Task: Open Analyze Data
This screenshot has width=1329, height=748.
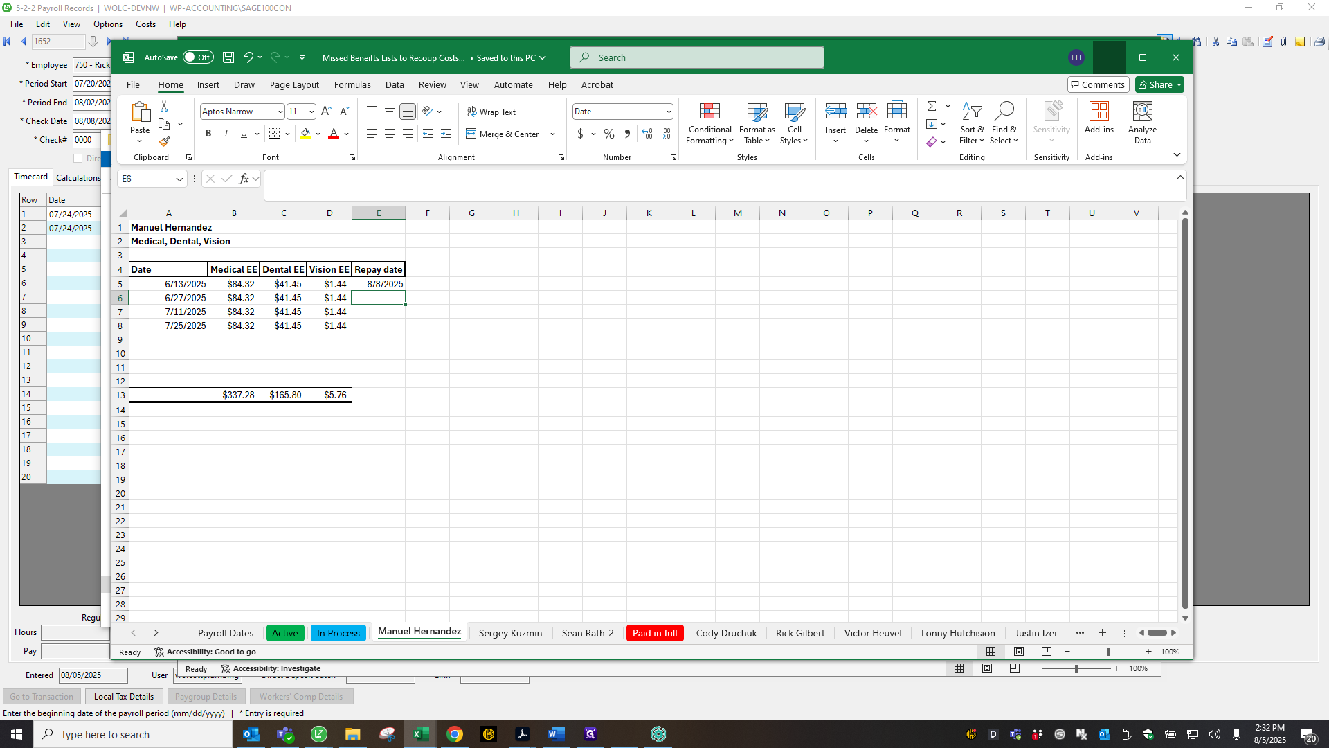Action: click(1142, 123)
